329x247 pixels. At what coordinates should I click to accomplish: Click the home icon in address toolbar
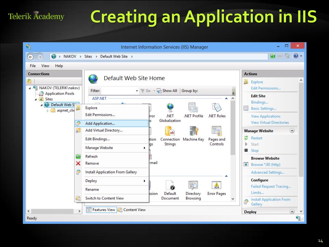click(287, 56)
